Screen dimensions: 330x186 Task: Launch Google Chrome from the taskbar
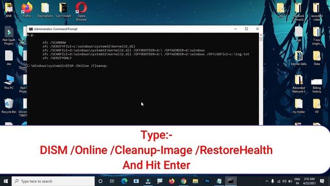(184, 181)
